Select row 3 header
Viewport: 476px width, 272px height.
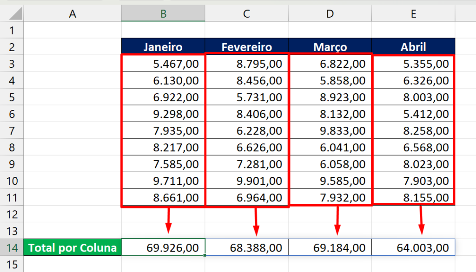[12, 64]
